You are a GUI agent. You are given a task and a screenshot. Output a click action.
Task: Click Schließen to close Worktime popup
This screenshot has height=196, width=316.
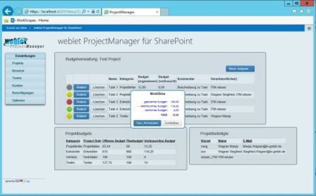tap(172, 123)
